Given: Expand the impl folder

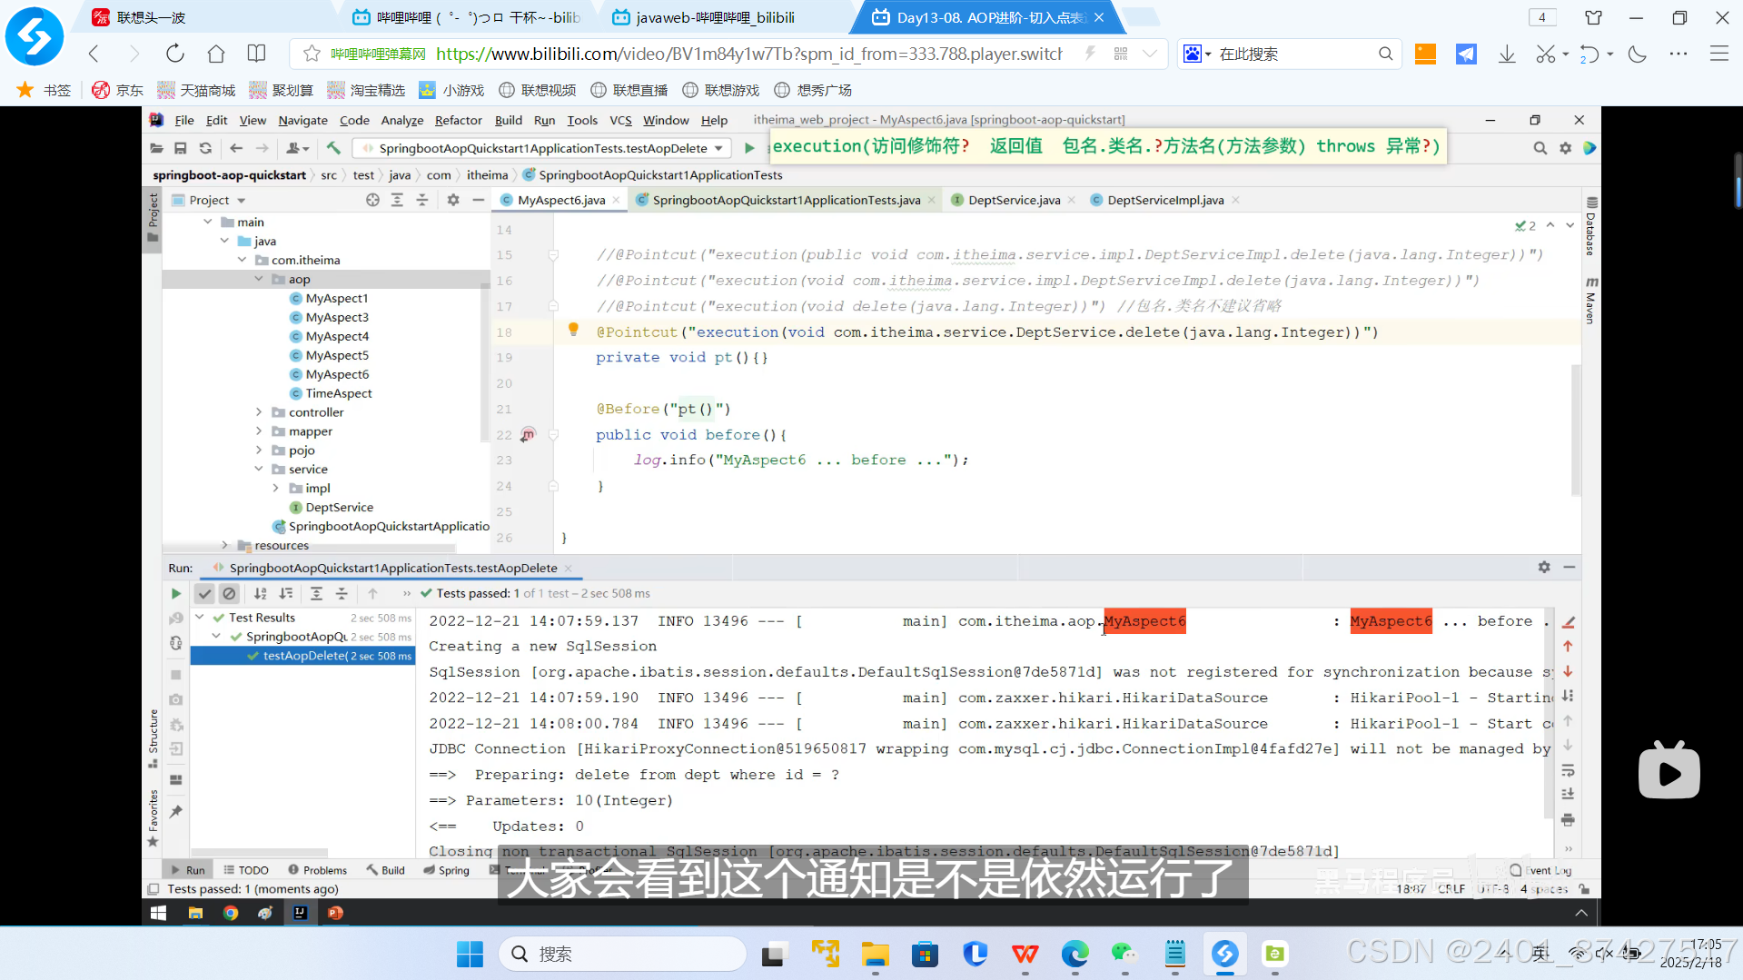Looking at the screenshot, I should click(276, 489).
